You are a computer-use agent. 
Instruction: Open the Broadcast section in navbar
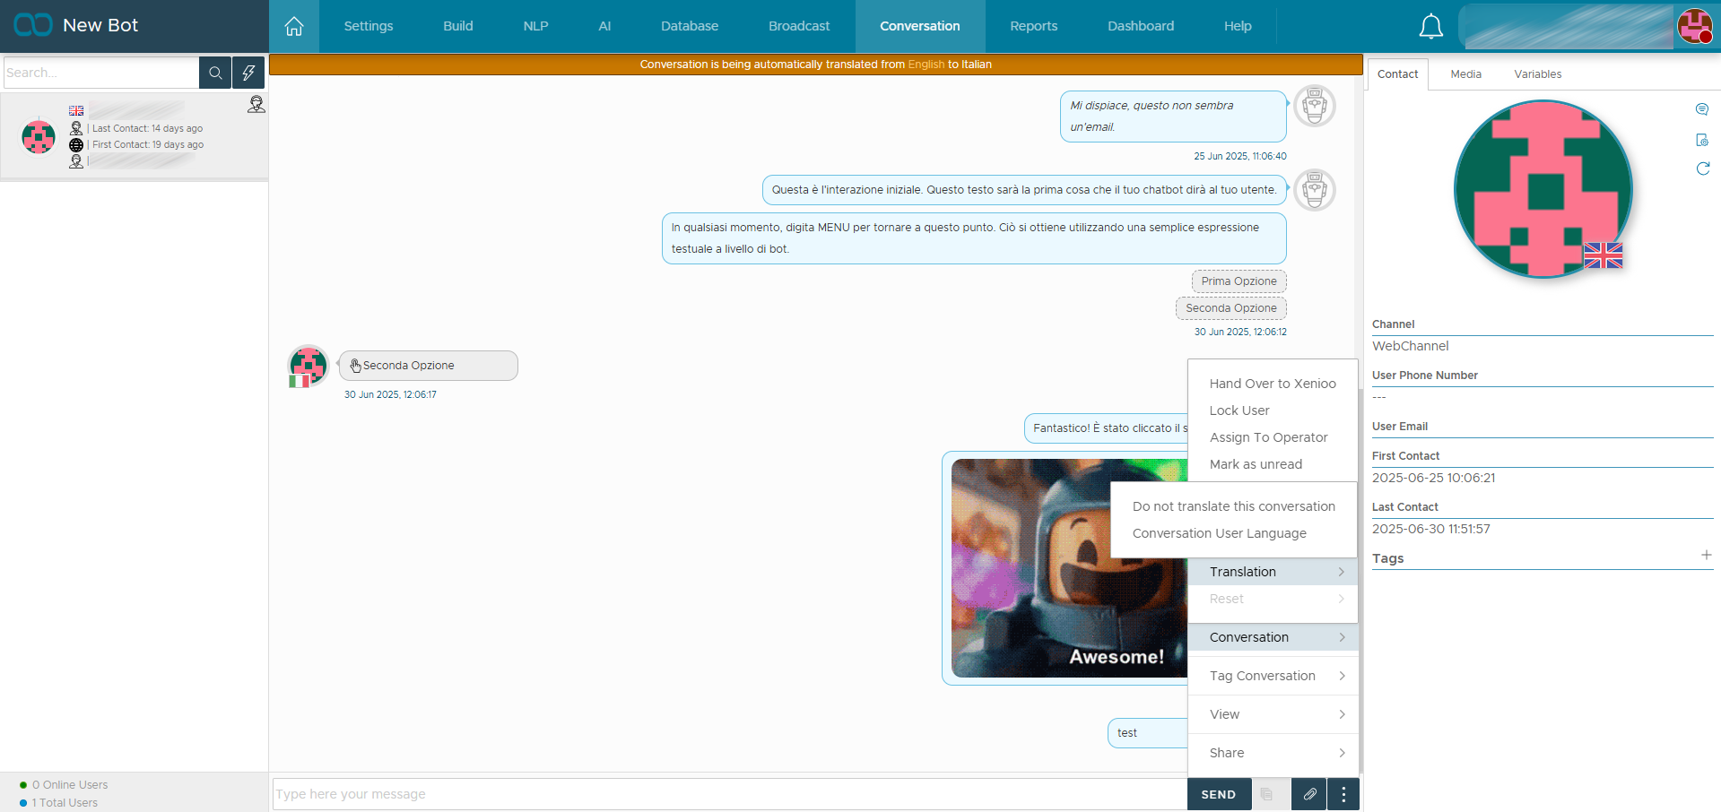click(x=798, y=26)
